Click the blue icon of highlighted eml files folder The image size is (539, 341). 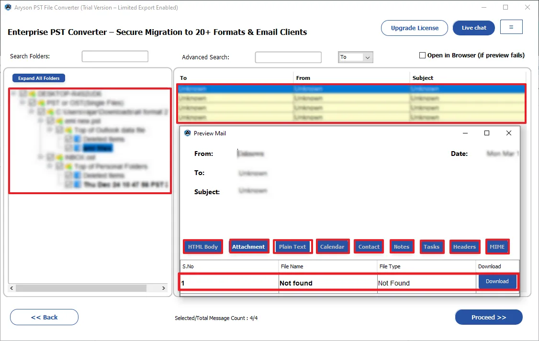(78, 148)
